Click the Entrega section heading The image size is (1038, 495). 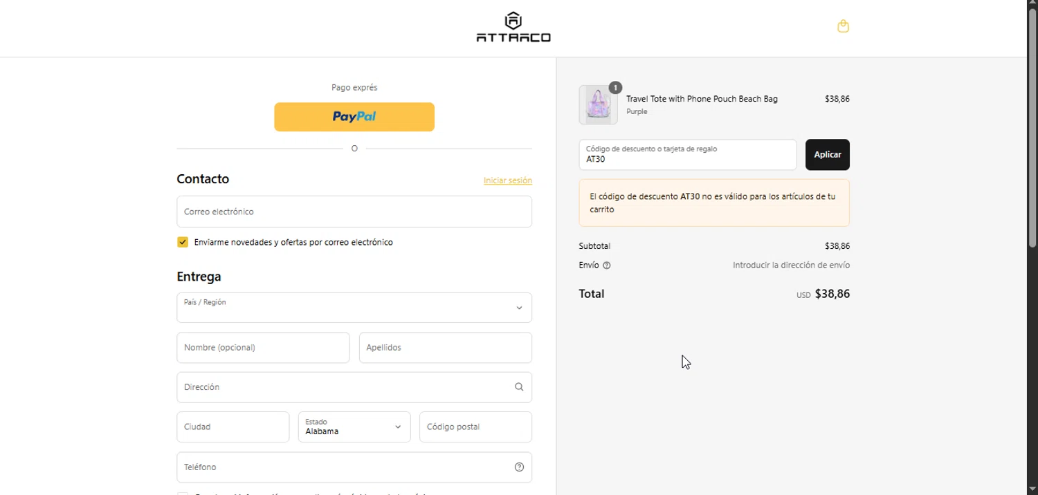coord(199,277)
